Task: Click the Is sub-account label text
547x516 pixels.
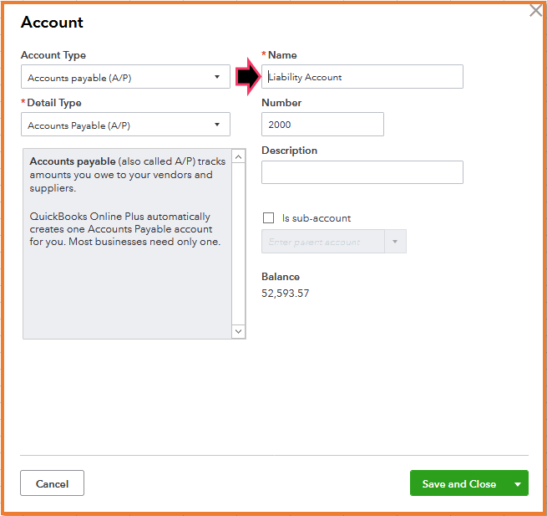Action: click(317, 218)
